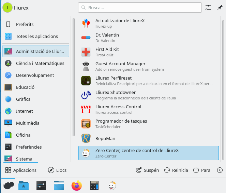226x193 pixels.
Task: Launch Guest Account Manager
Action: [120, 66]
